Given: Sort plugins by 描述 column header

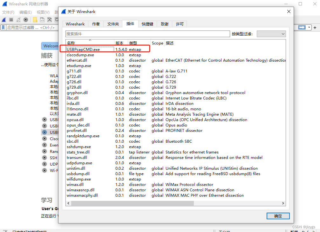Looking at the screenshot, I should (225, 43).
